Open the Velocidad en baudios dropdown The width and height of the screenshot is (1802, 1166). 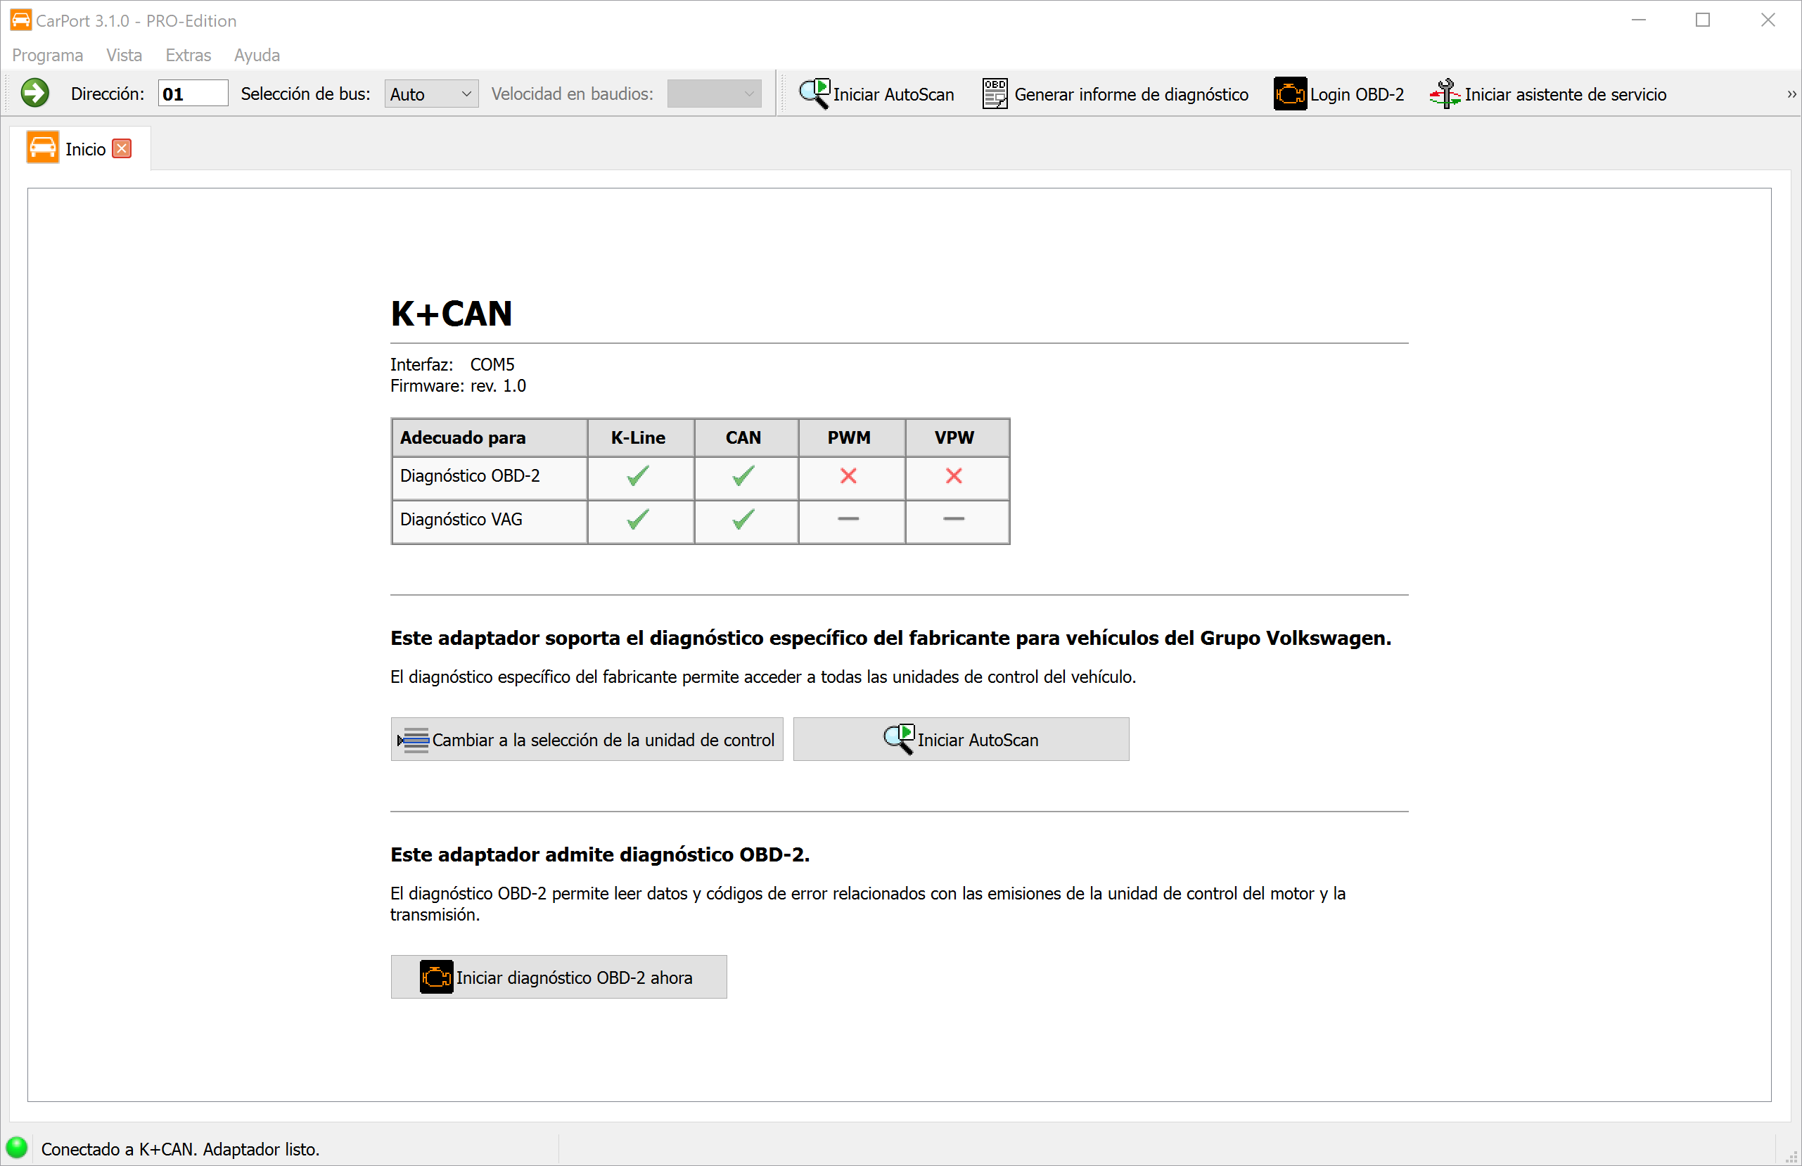coord(713,93)
